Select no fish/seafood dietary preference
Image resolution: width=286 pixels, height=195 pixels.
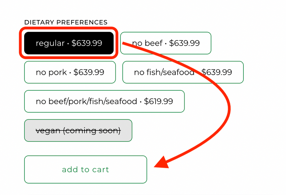point(183,72)
